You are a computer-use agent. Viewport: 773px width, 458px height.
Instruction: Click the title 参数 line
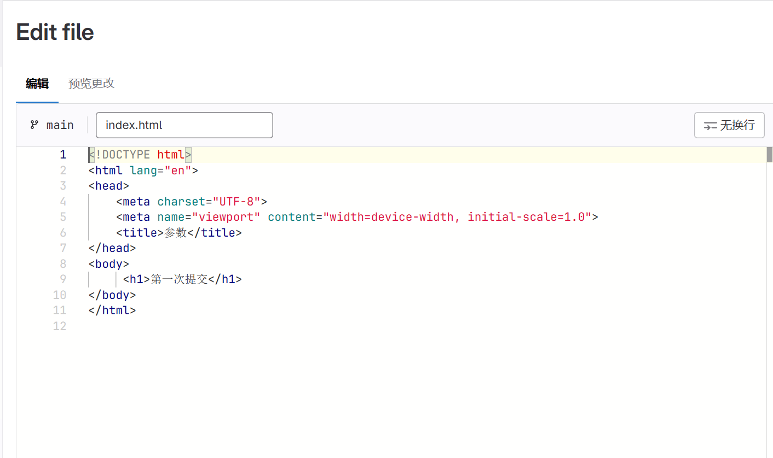[179, 233]
